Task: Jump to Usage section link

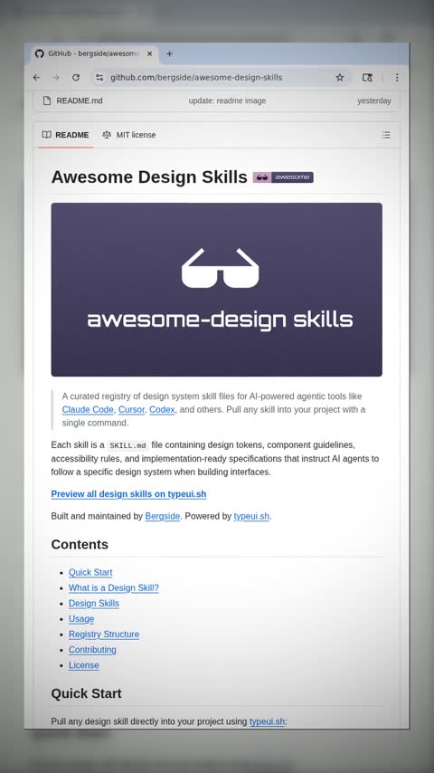Action: tap(81, 619)
